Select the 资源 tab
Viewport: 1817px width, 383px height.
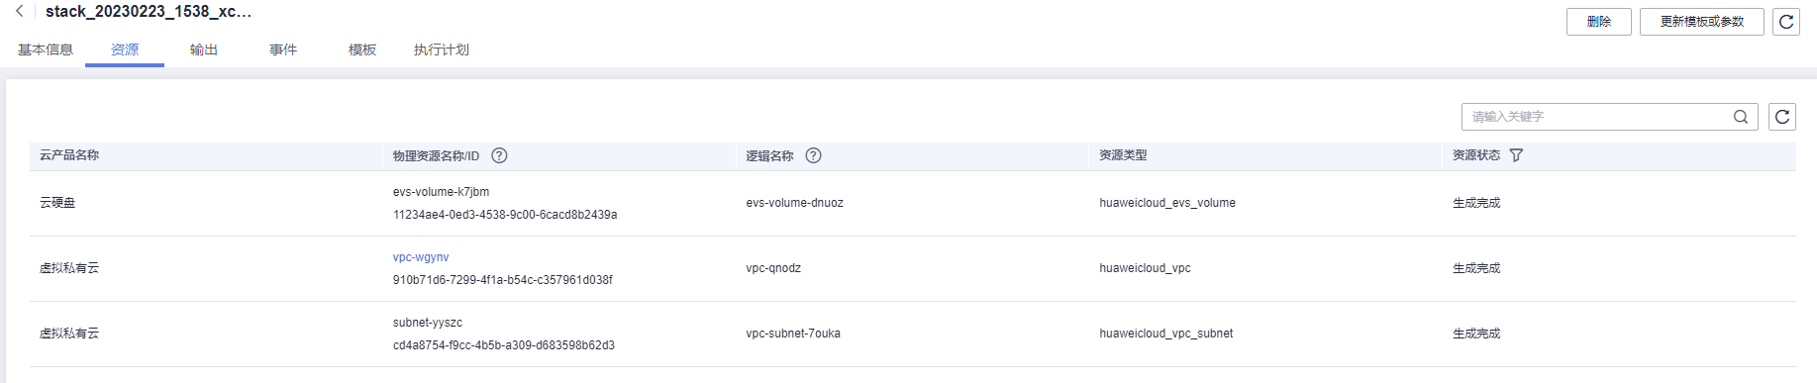125,49
